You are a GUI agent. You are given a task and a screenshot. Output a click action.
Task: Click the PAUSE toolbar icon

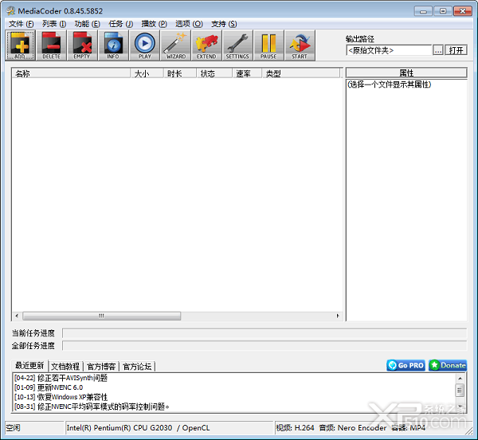pyautogui.click(x=268, y=45)
